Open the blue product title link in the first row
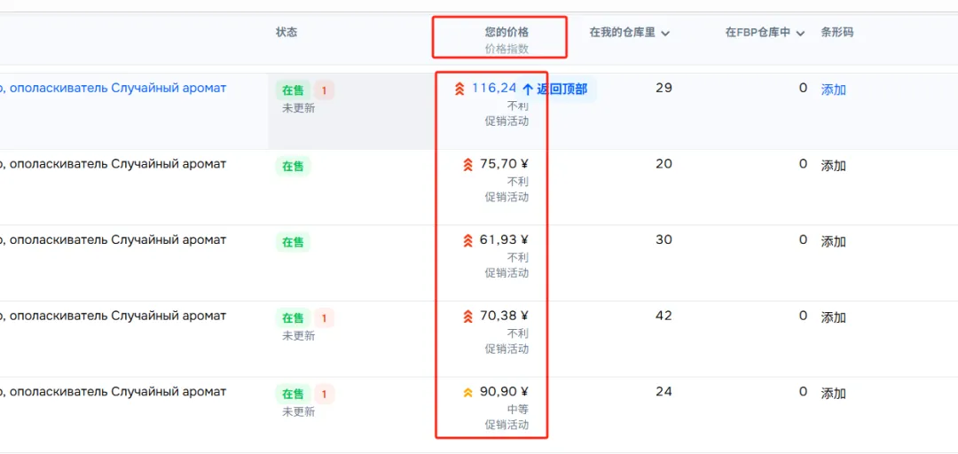This screenshot has width=958, height=454. (x=114, y=88)
